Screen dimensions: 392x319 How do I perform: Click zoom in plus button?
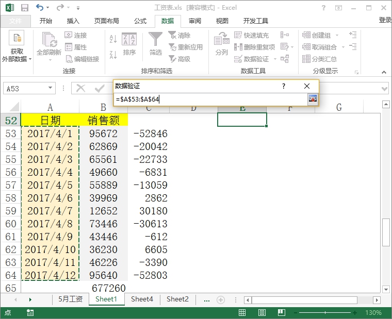355,312
